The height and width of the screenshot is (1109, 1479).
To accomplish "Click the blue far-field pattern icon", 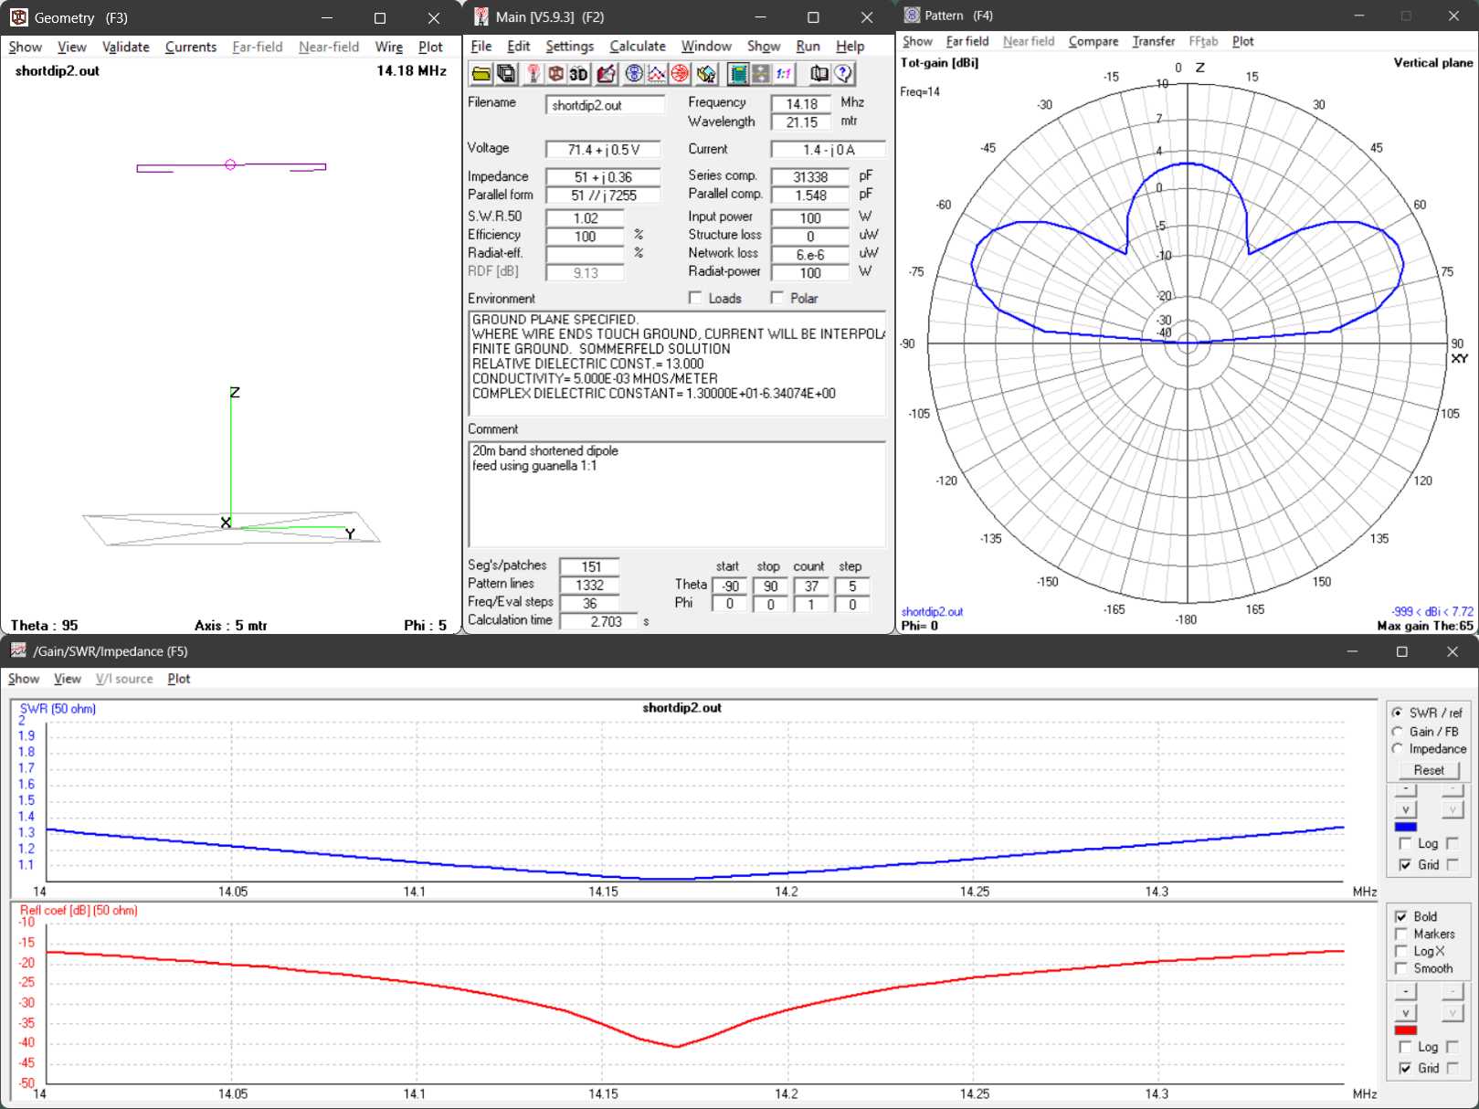I will (633, 74).
